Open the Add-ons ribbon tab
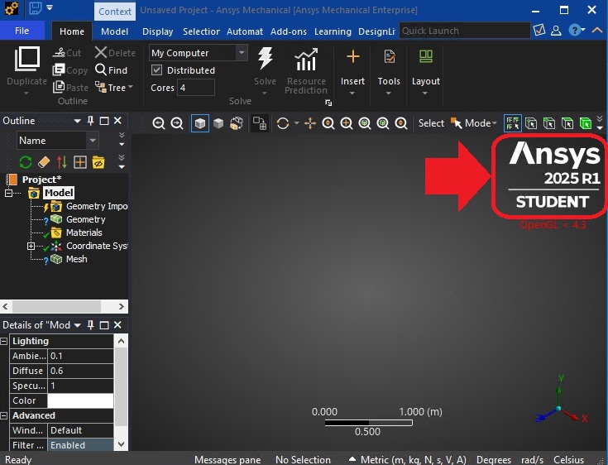 [289, 31]
